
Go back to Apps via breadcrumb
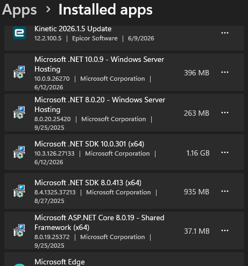tap(19, 10)
